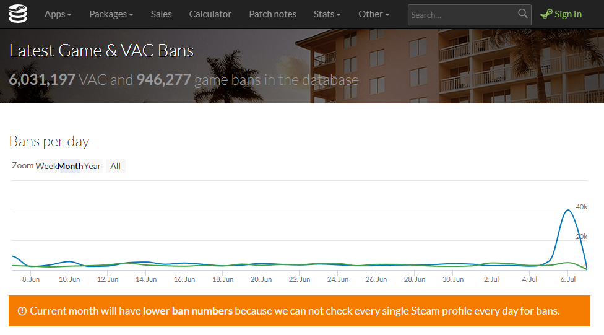Click the Latest Game & VAC Bans heading

pos(101,51)
